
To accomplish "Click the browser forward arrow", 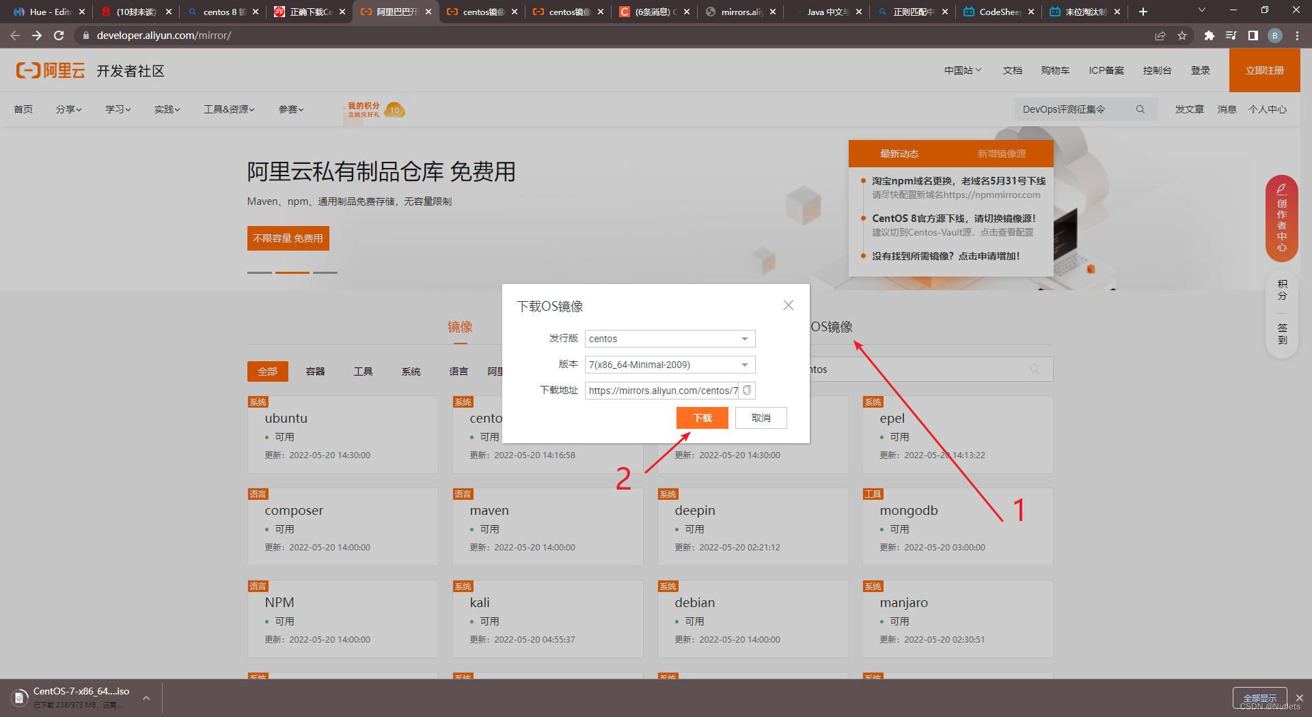I will [37, 36].
